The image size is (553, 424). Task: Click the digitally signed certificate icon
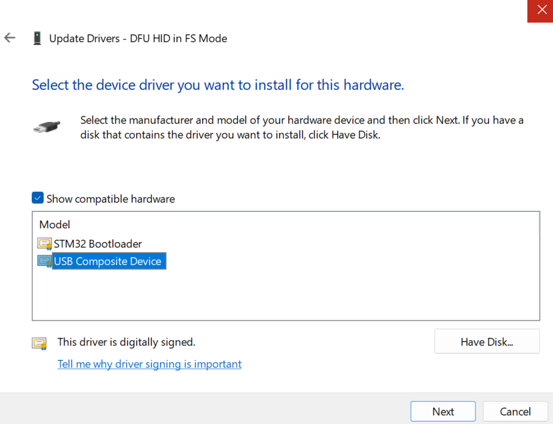tap(40, 343)
